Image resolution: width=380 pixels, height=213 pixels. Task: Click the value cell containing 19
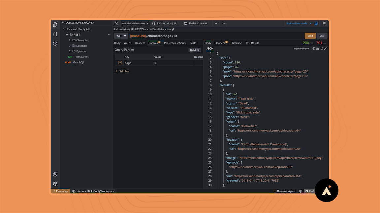(x=173, y=63)
